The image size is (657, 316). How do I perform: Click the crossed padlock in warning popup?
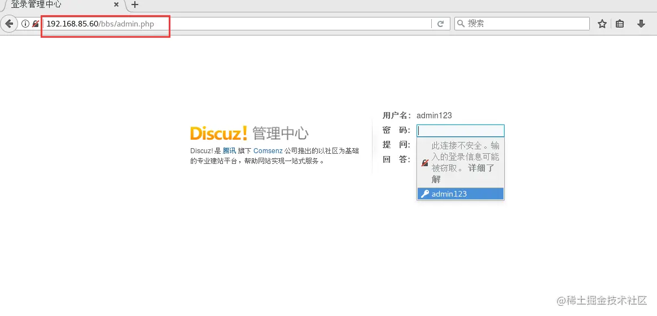tap(425, 163)
